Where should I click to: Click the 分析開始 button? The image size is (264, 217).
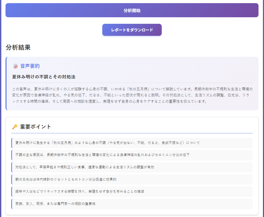point(132,10)
